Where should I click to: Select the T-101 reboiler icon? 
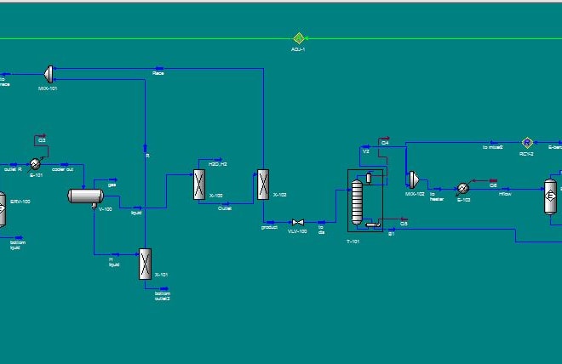click(x=373, y=225)
